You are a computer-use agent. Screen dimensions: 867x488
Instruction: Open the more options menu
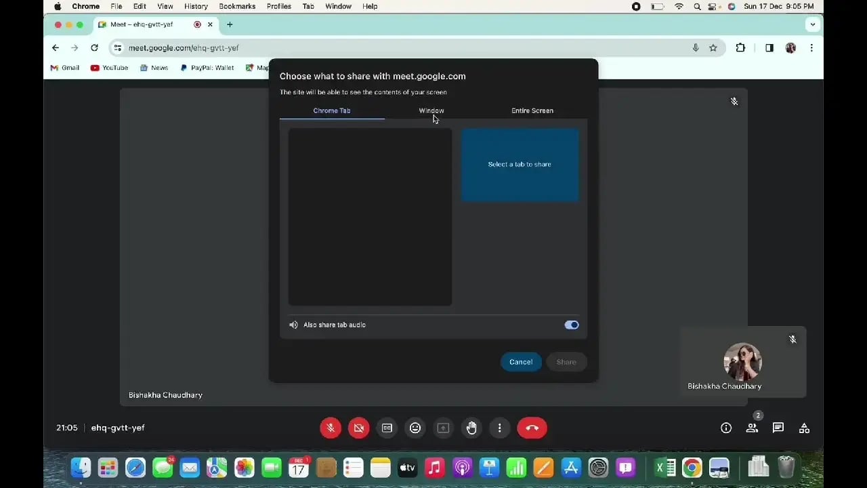pyautogui.click(x=499, y=428)
